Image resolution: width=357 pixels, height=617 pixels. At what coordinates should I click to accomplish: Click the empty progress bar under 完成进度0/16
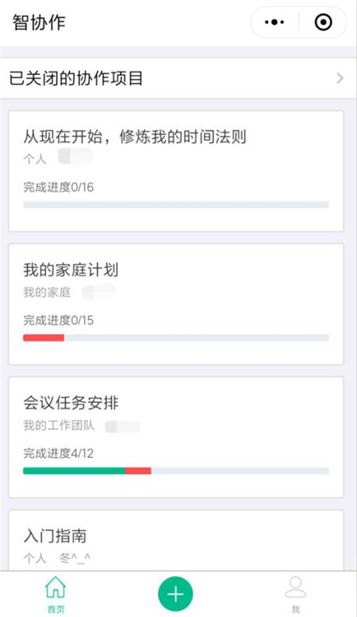pyautogui.click(x=176, y=205)
